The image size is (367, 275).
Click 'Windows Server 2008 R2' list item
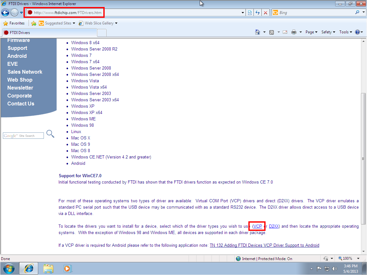[x=94, y=49]
